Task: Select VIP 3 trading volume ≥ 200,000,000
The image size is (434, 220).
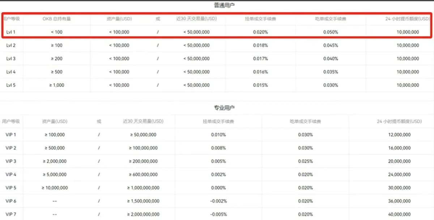Action: click(x=143, y=161)
